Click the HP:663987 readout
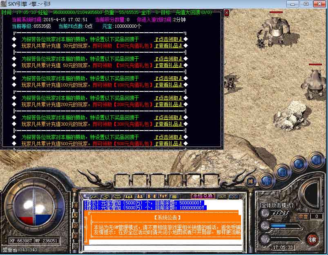328x255 pixels. point(21,241)
